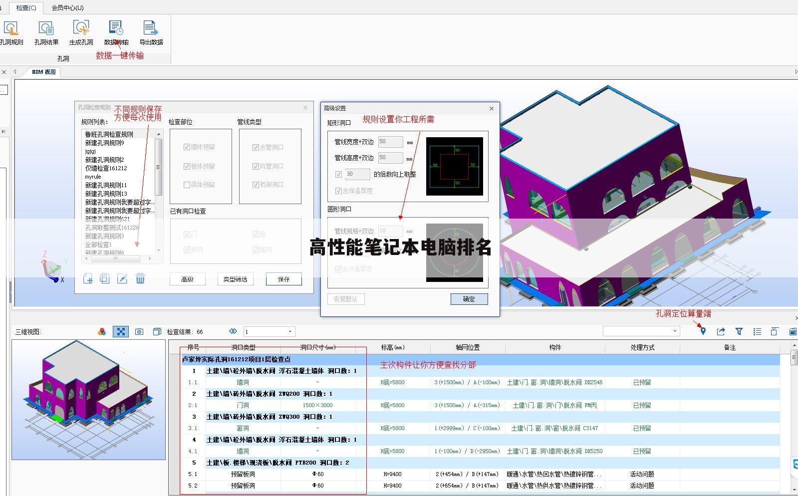Select result row 5.2 预留板洞

pos(481,486)
